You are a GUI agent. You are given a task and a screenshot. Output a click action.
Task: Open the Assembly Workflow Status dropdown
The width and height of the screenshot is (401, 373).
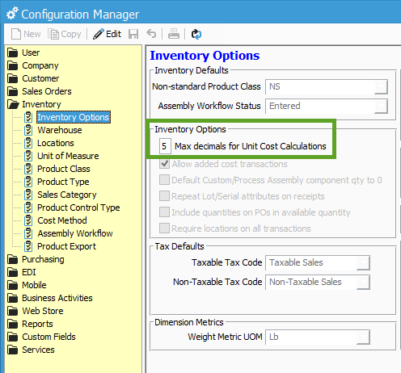[381, 107]
